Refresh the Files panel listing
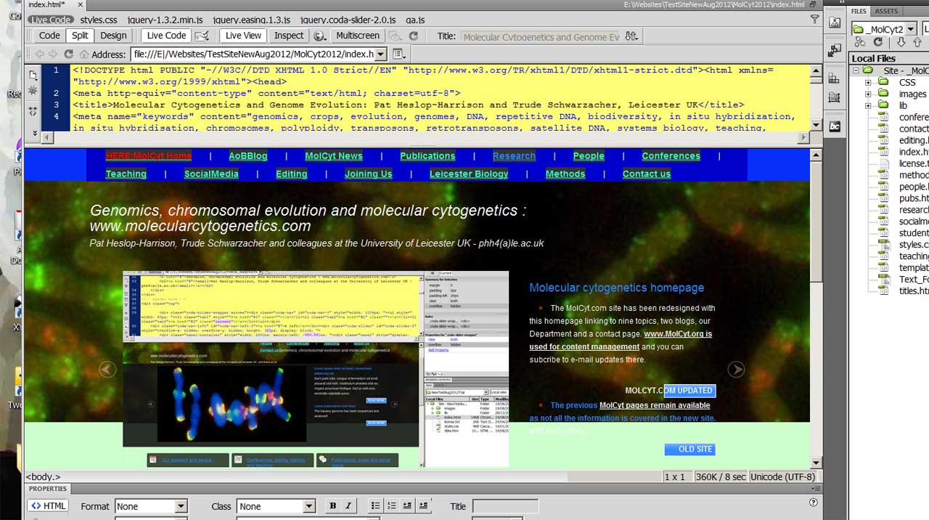 877,42
